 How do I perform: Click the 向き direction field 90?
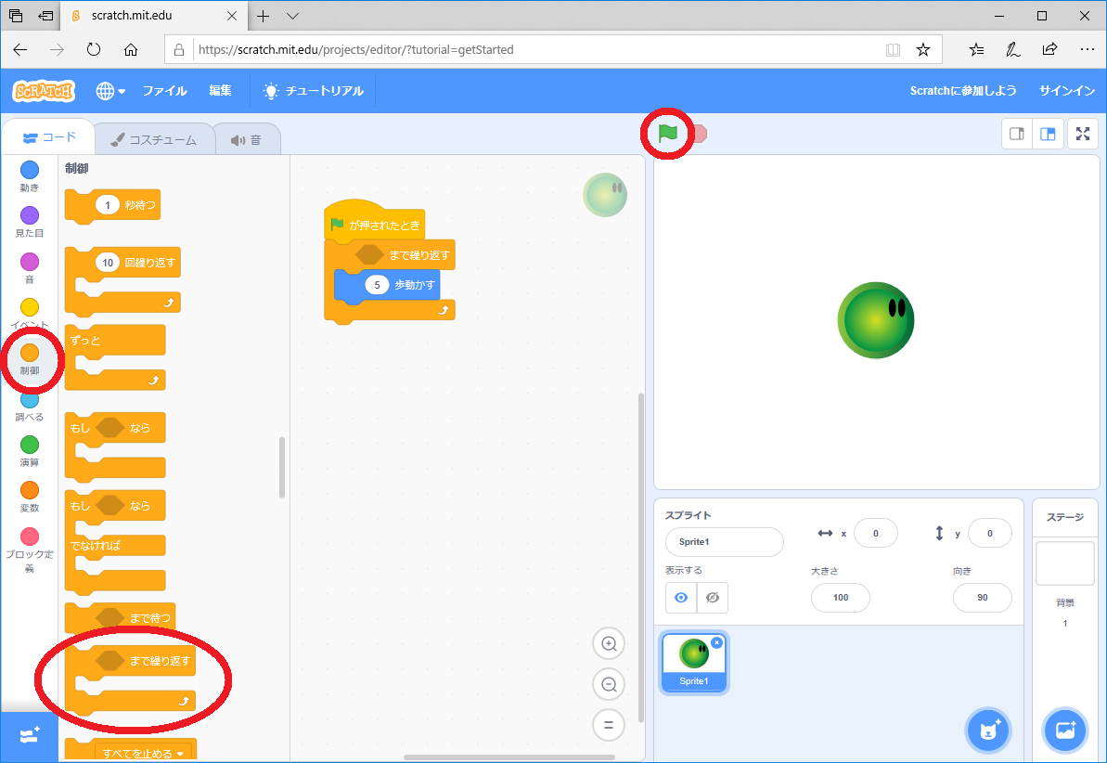982,598
